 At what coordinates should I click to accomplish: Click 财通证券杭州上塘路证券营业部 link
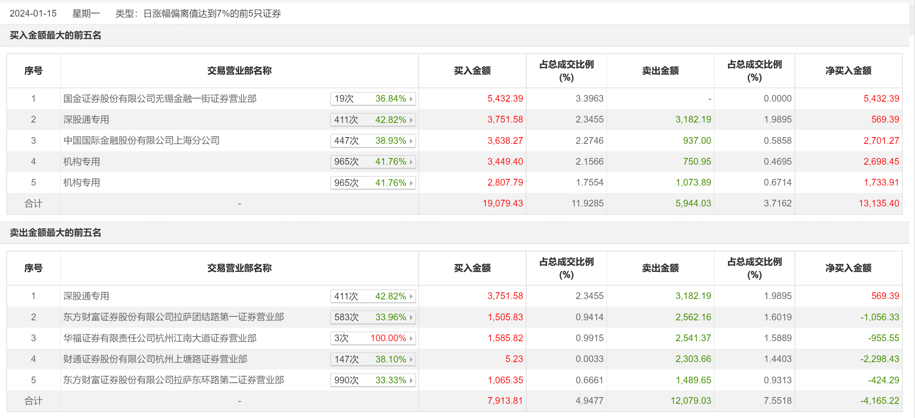pyautogui.click(x=155, y=359)
